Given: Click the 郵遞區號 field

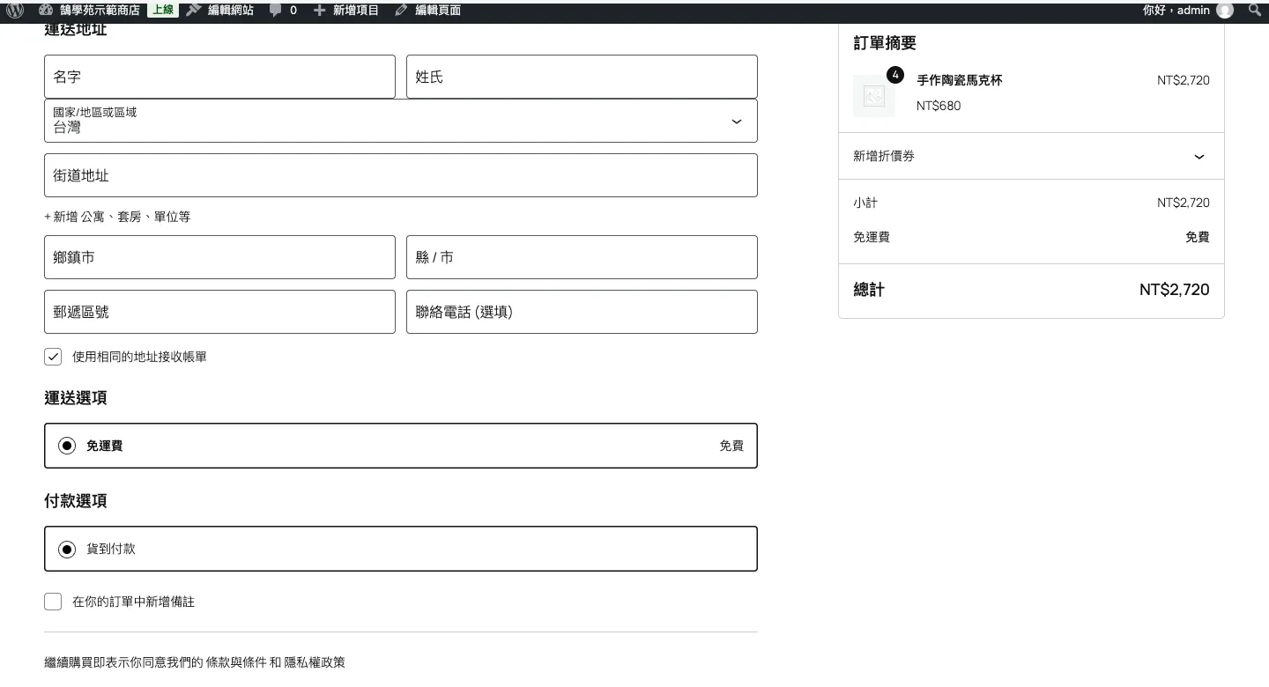Looking at the screenshot, I should pyautogui.click(x=219, y=312).
